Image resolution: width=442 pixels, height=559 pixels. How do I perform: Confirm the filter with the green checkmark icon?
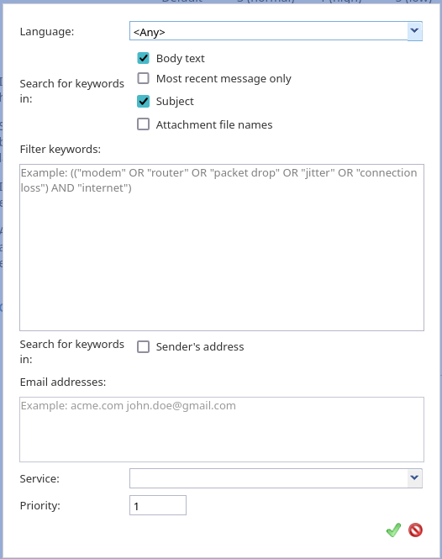pyautogui.click(x=393, y=530)
